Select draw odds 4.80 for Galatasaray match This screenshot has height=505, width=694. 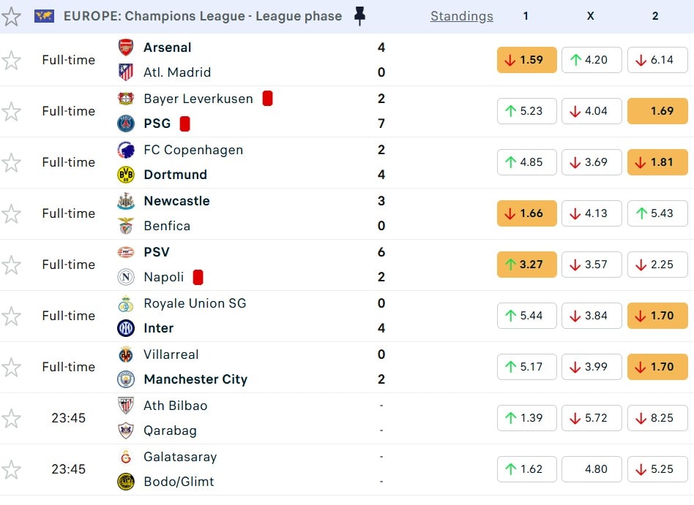point(592,469)
